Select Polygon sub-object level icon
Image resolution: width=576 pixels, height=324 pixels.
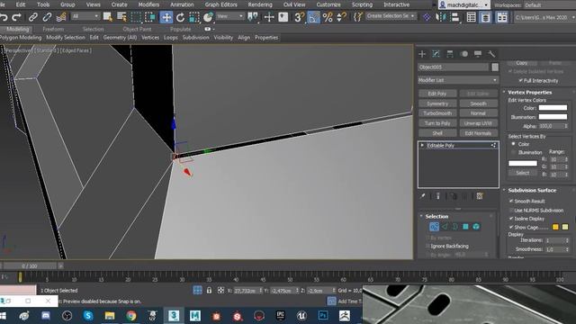465,227
